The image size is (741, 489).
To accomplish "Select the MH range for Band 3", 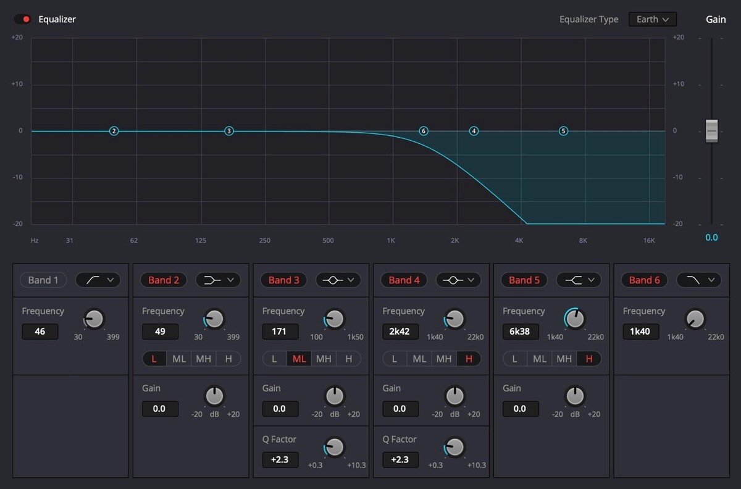I will tap(324, 359).
